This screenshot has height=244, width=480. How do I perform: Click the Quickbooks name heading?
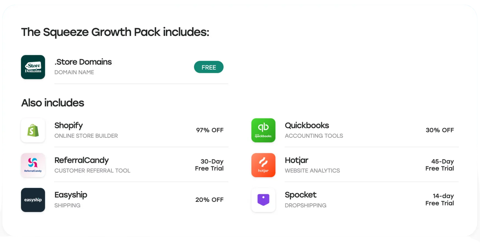307,125
